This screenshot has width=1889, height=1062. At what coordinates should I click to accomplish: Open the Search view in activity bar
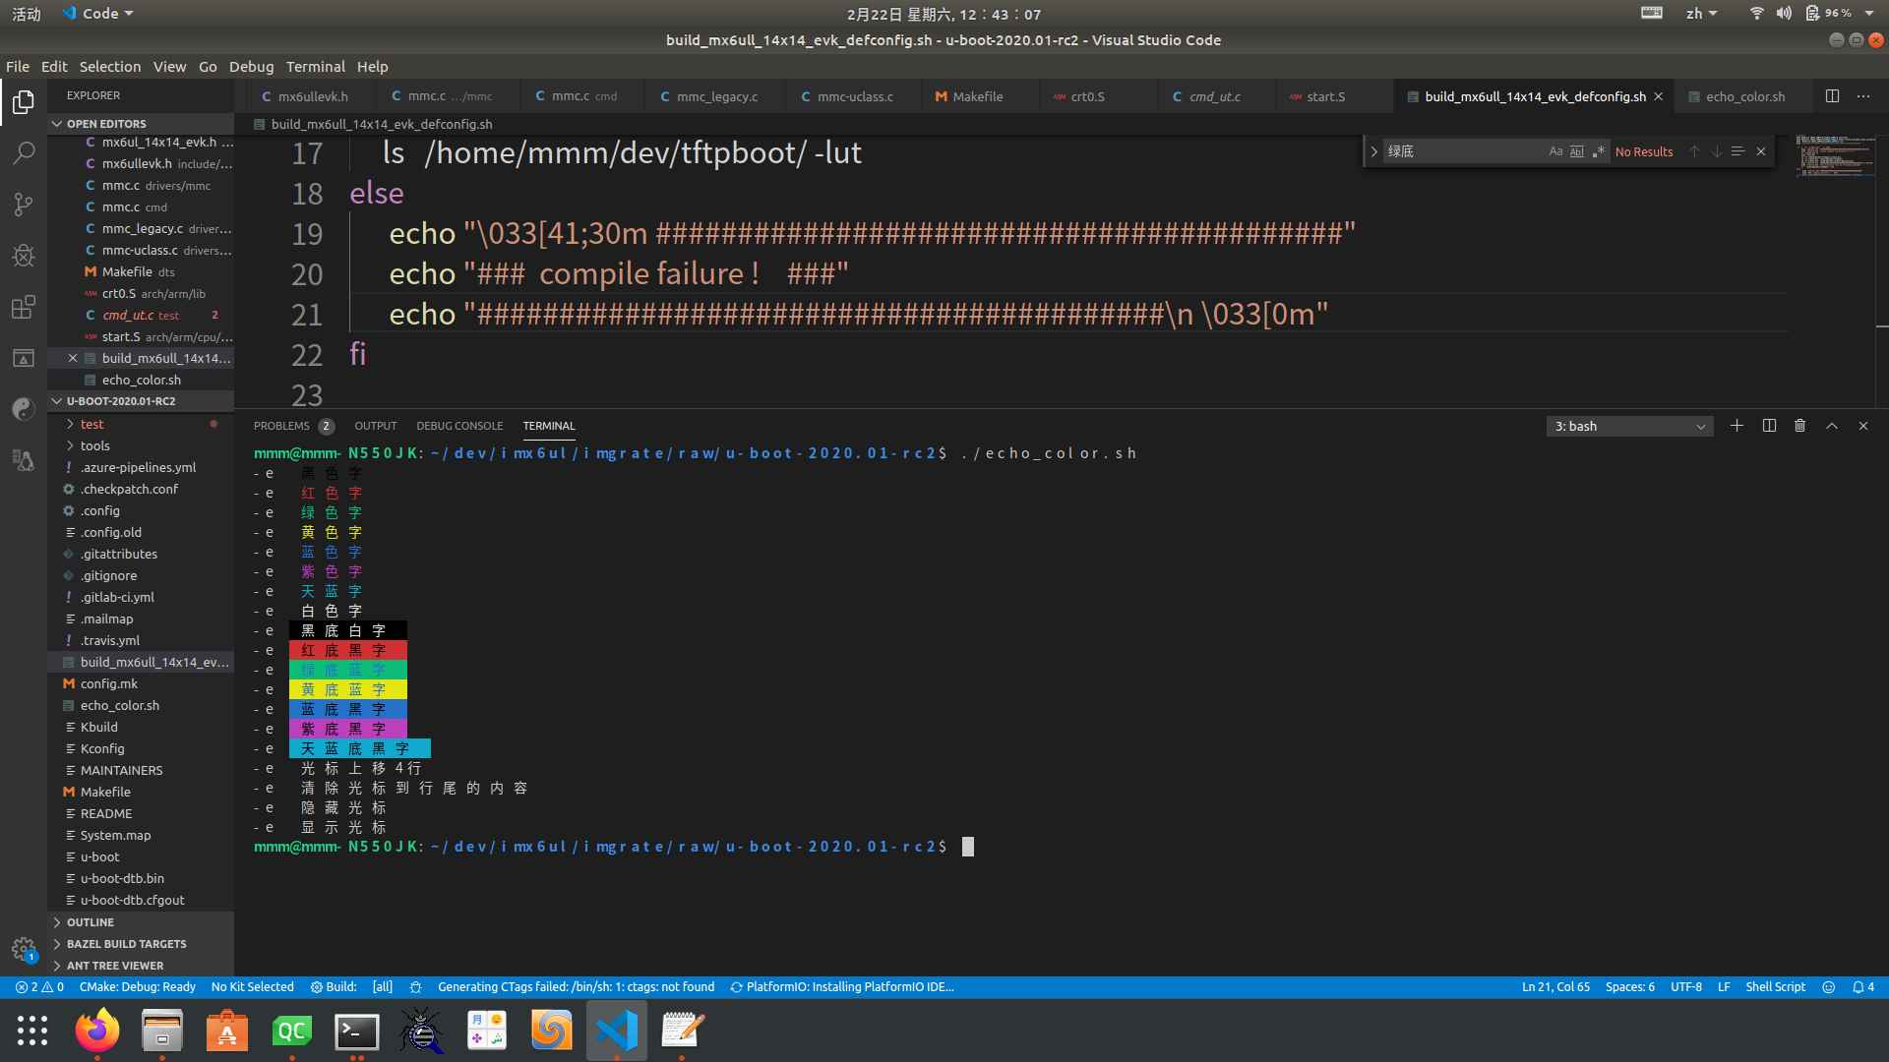tap(24, 153)
